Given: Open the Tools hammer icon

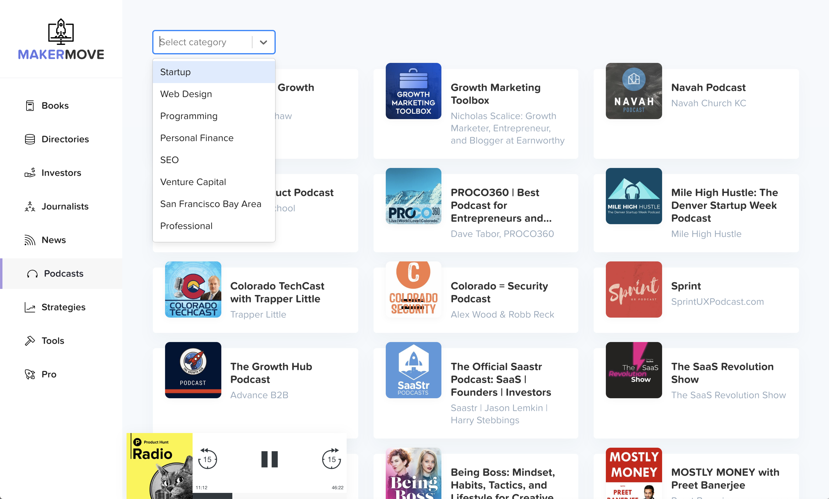Looking at the screenshot, I should pos(30,341).
